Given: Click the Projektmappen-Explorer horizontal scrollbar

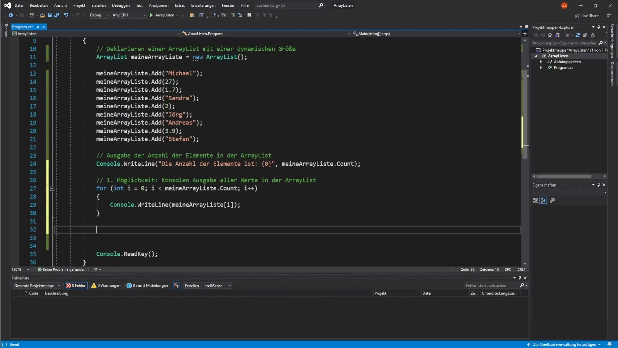Looking at the screenshot, I should pos(564,176).
